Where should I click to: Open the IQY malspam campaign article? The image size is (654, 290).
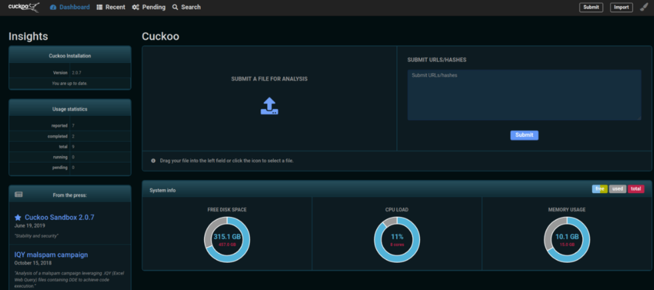click(51, 255)
